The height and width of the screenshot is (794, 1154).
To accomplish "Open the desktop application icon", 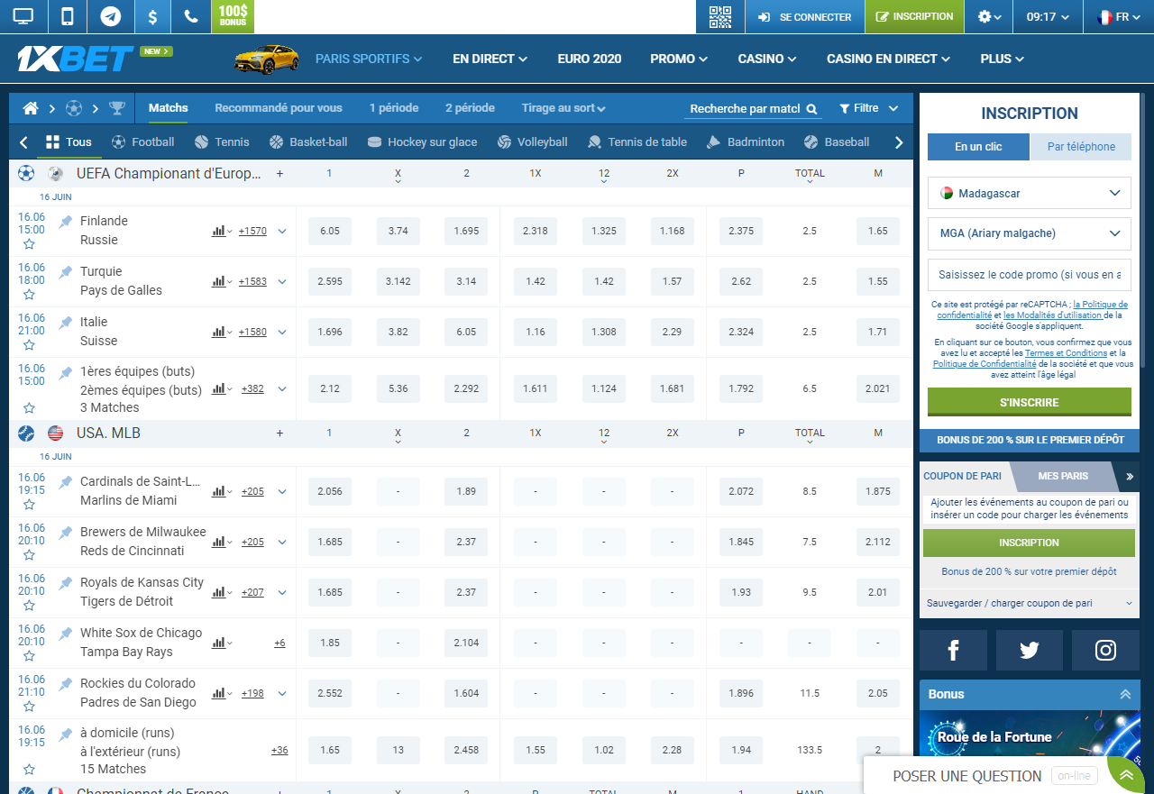I will coord(23,16).
